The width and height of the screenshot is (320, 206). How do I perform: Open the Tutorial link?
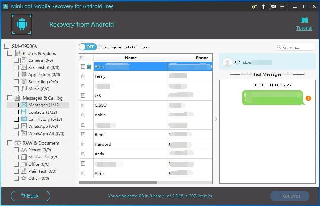coord(304,28)
